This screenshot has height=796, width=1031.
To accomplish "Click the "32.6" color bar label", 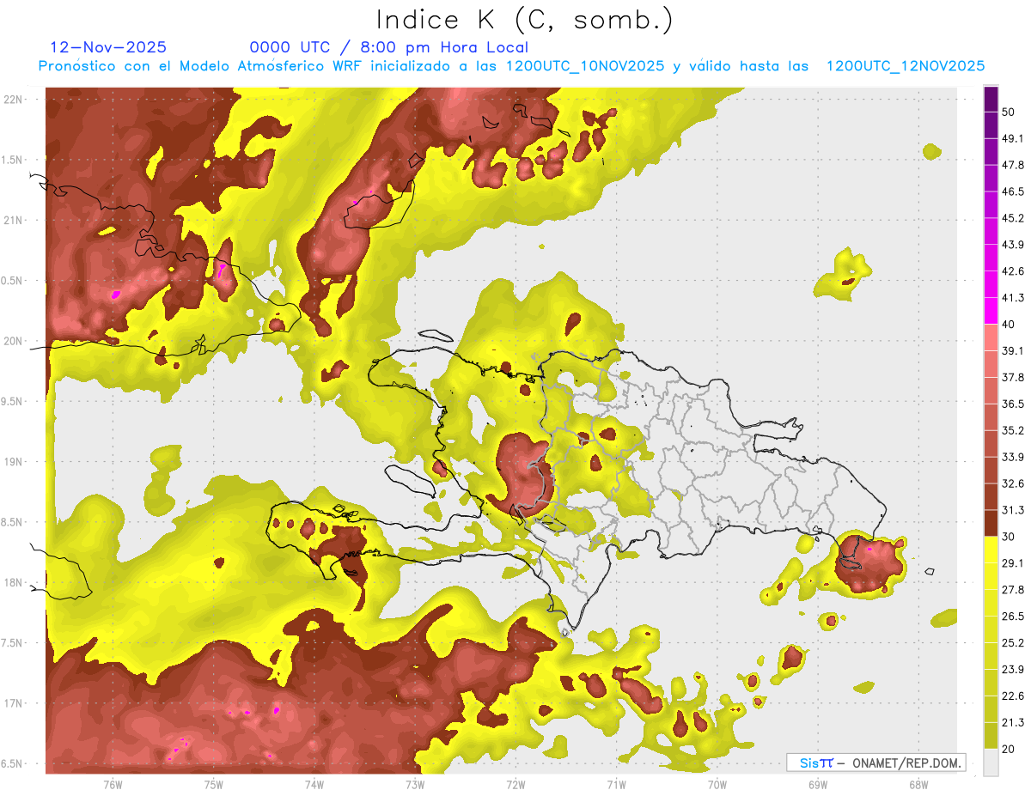I will click(1013, 484).
